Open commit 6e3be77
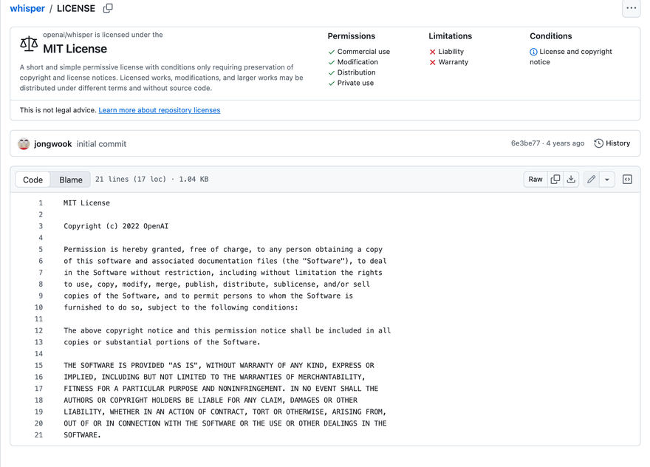This screenshot has height=467, width=650. [x=525, y=143]
